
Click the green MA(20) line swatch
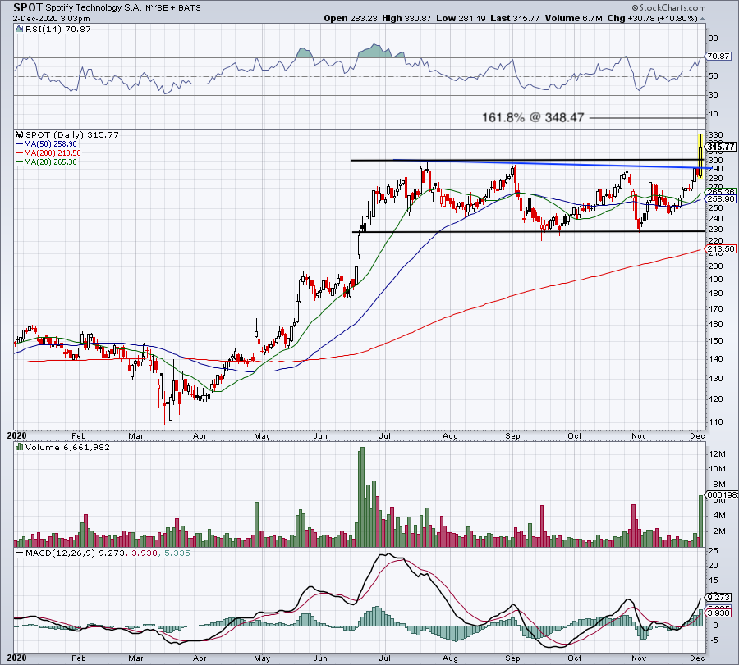20,162
